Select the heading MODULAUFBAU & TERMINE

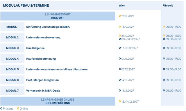coord(26,5)
